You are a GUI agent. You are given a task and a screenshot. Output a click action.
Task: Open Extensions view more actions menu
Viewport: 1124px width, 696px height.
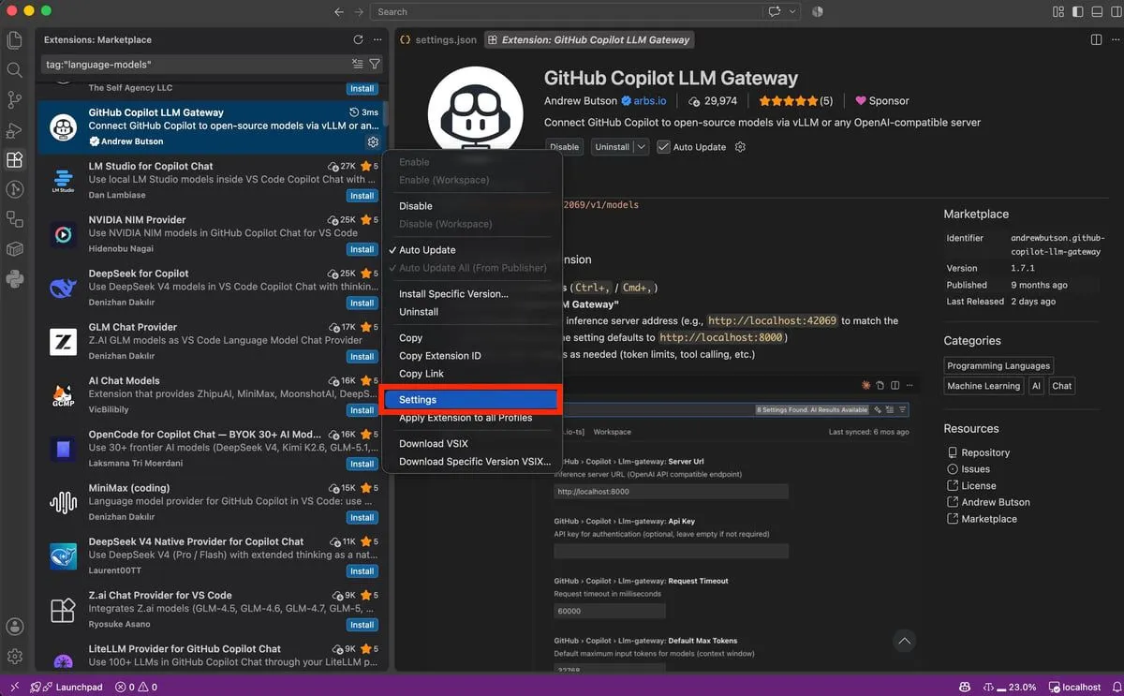click(377, 40)
